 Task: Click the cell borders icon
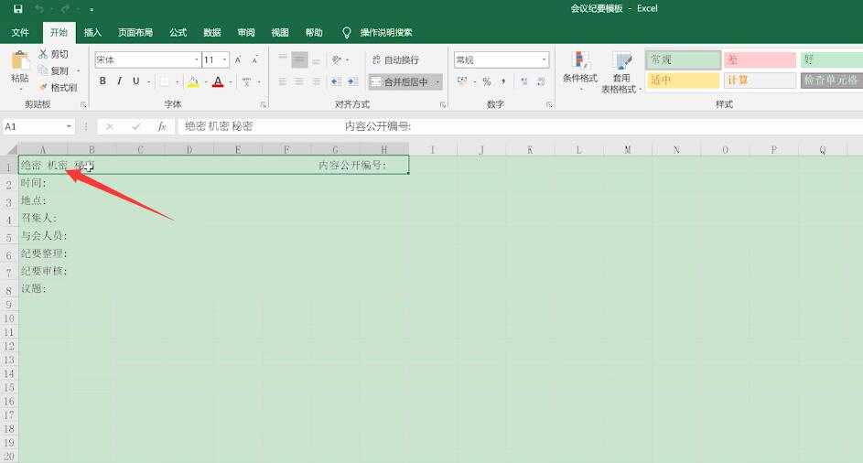pyautogui.click(x=165, y=81)
